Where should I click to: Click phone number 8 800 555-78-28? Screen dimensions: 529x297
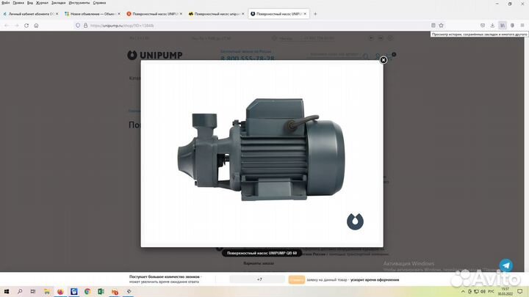tap(248, 58)
